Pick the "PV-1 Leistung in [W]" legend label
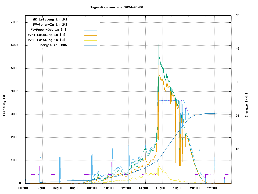This screenshot has width=258, height=194. point(46,35)
